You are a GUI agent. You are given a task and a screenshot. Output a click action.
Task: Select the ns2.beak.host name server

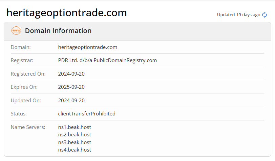pyautogui.click(x=75, y=135)
